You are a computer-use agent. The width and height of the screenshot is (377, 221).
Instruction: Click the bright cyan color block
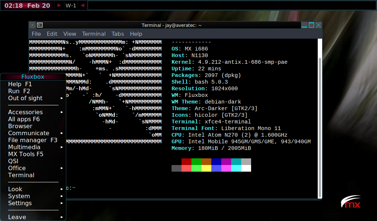pos(236,168)
